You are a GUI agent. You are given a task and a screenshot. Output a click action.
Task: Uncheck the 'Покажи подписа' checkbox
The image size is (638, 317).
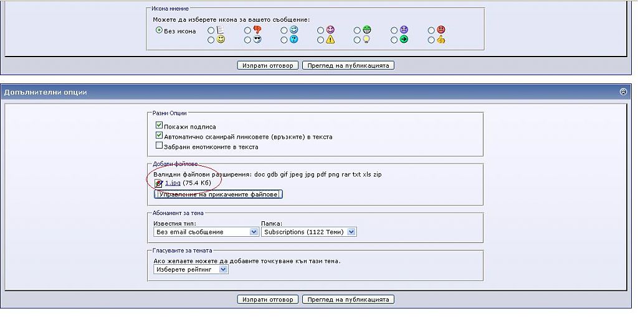[x=159, y=126]
